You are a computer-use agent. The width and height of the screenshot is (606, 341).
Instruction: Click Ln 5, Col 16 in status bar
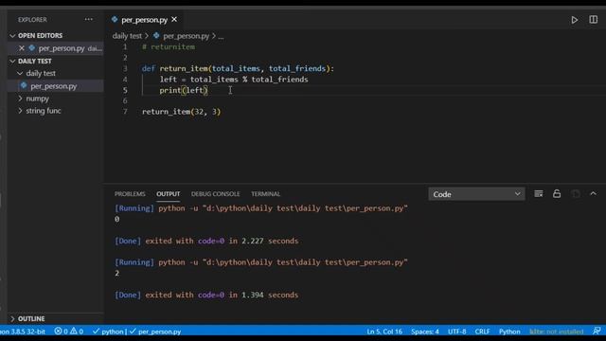[384, 332]
